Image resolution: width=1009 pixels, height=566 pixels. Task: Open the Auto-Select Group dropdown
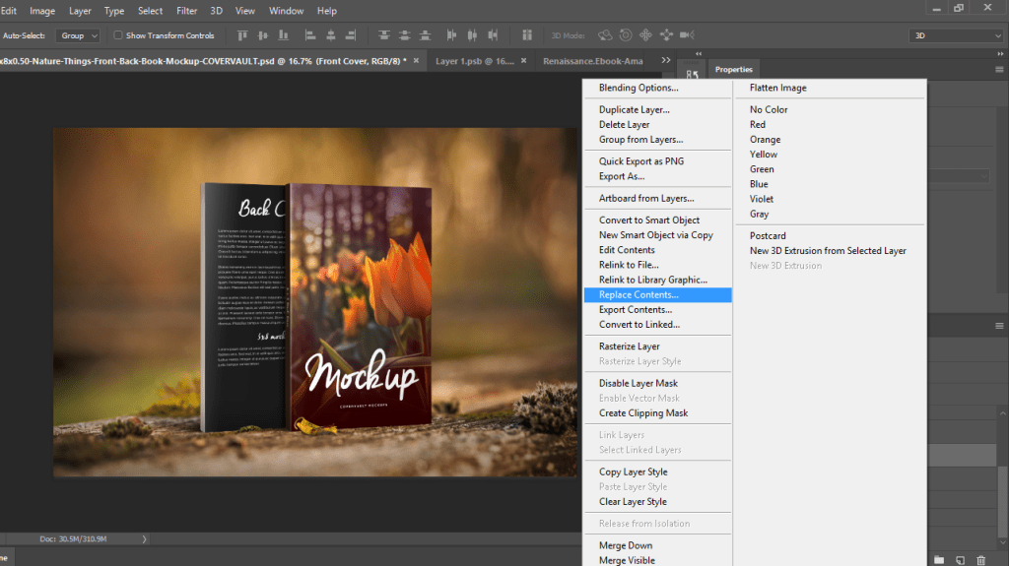pyautogui.click(x=79, y=35)
